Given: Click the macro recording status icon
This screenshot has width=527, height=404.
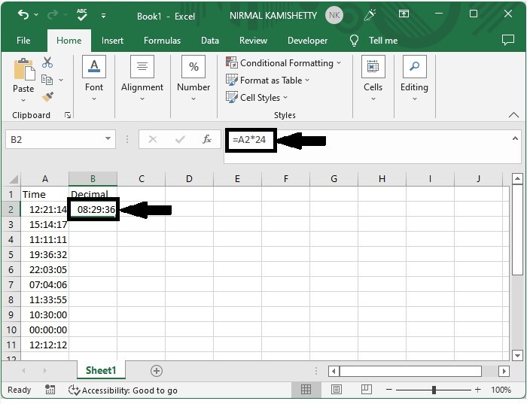Looking at the screenshot, I should tap(50, 390).
